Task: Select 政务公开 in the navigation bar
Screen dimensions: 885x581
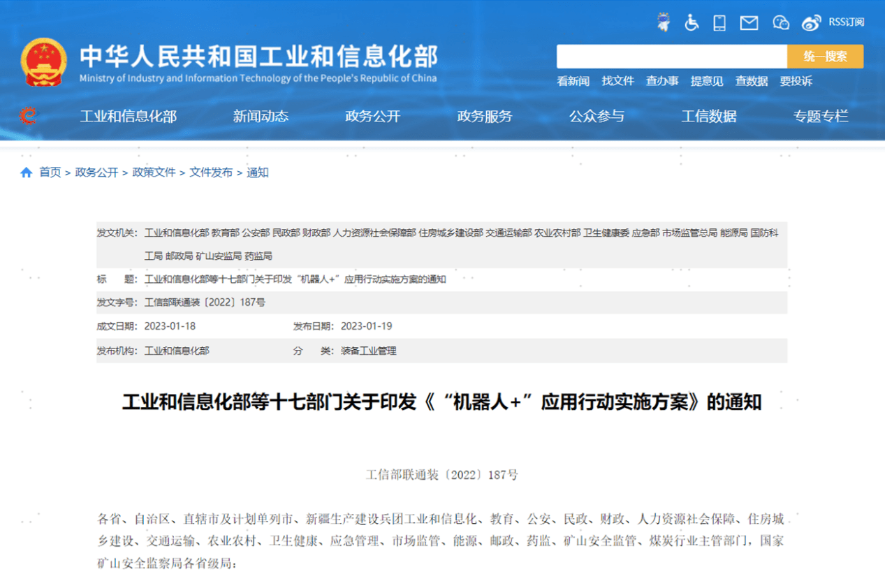Action: (x=372, y=117)
